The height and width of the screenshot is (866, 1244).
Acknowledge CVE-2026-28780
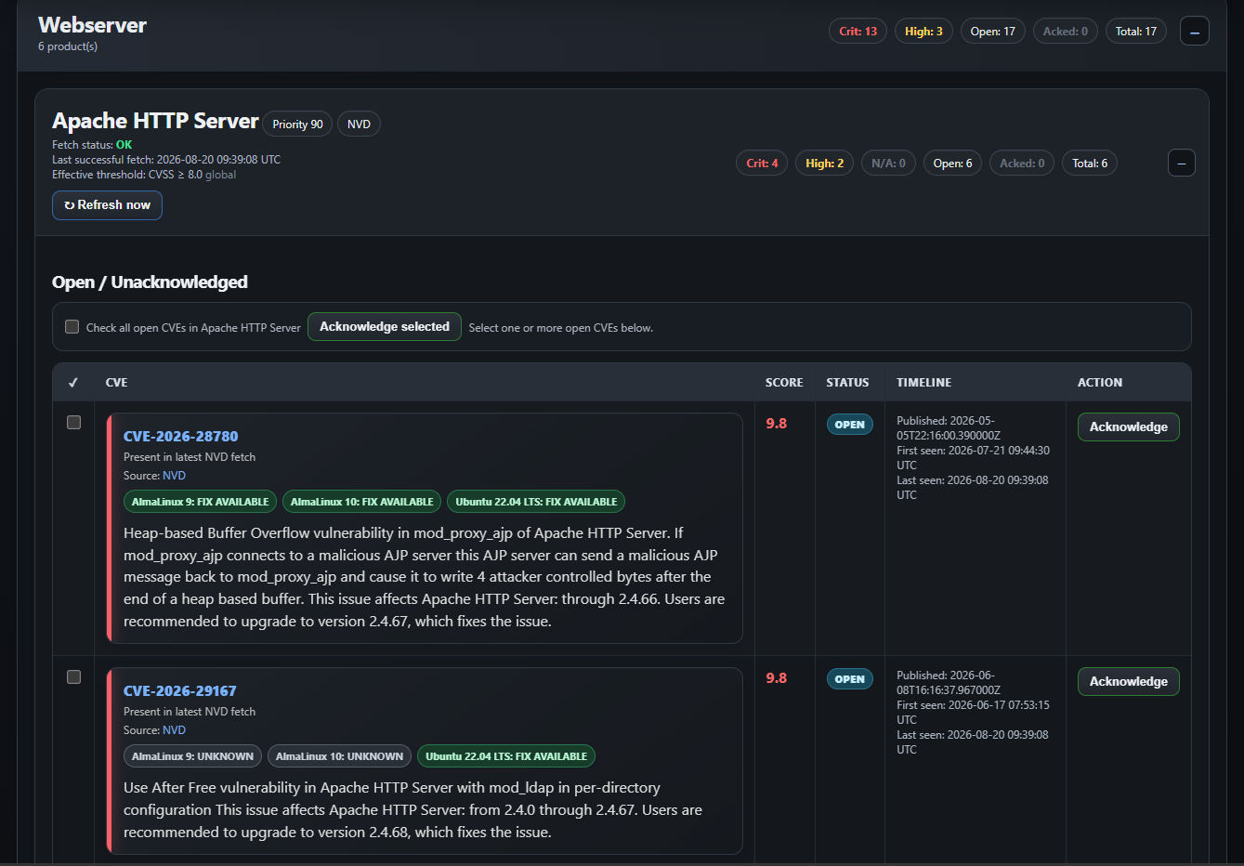[1129, 427]
